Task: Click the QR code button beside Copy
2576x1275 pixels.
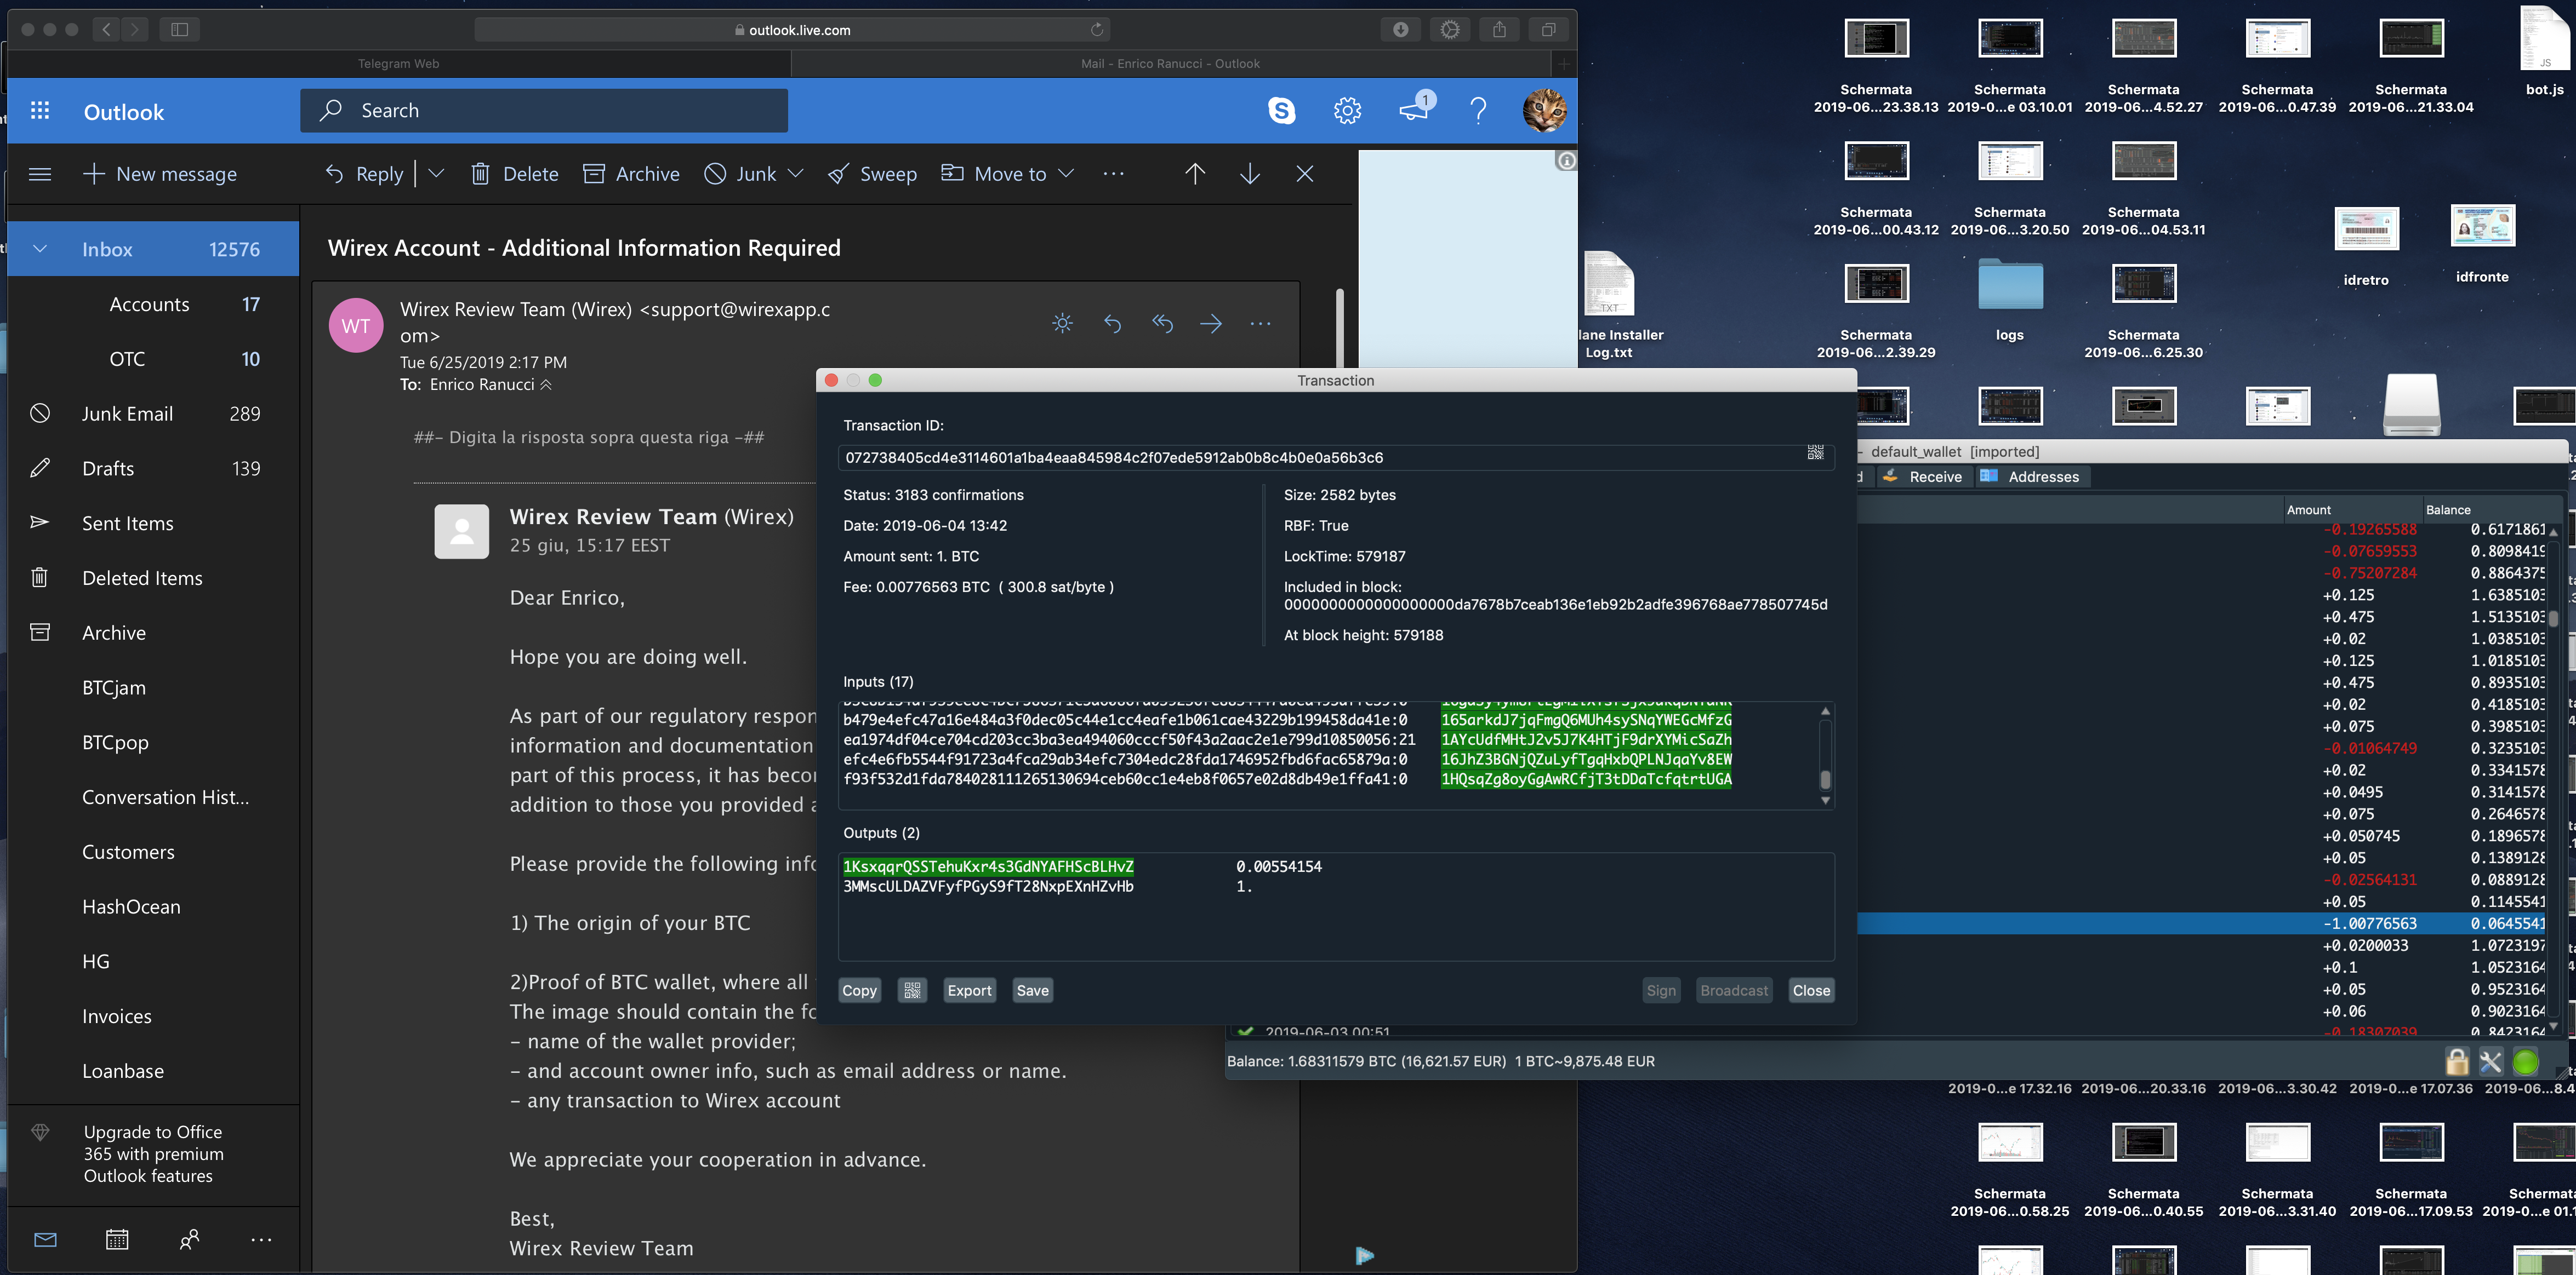Action: click(x=912, y=990)
